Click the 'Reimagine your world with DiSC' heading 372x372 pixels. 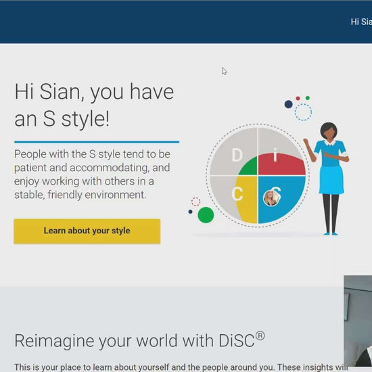pos(139,341)
